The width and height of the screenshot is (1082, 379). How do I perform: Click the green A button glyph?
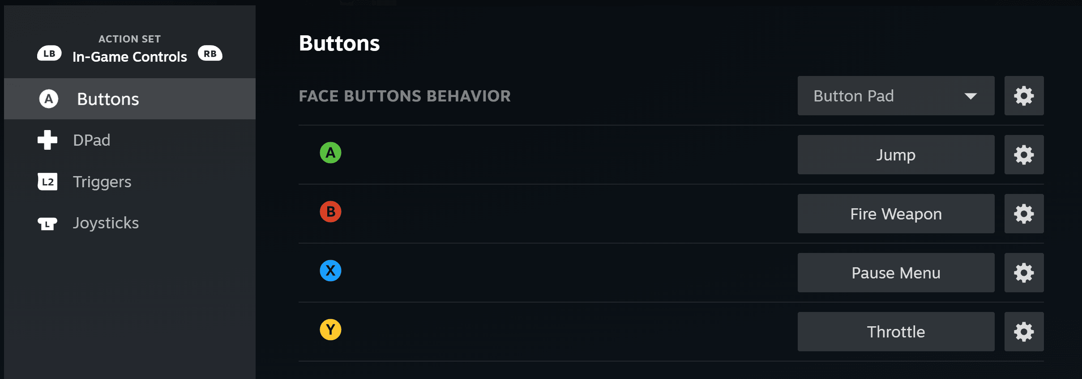click(x=330, y=153)
